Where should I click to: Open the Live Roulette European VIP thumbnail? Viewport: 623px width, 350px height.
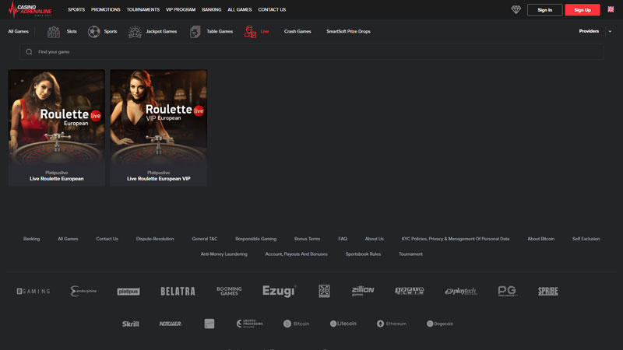tap(159, 128)
